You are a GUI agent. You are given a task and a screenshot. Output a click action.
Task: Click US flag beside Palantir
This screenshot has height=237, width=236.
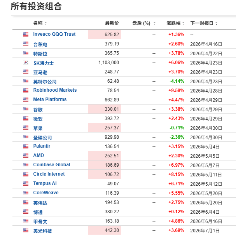(x=26, y=146)
